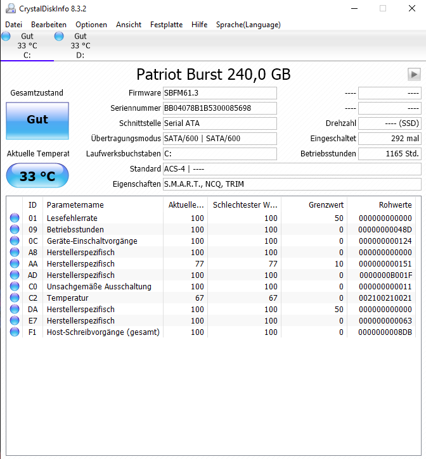Click the Schnittstelle field Serial ATA
Screen dimensions: 426x459
point(220,123)
